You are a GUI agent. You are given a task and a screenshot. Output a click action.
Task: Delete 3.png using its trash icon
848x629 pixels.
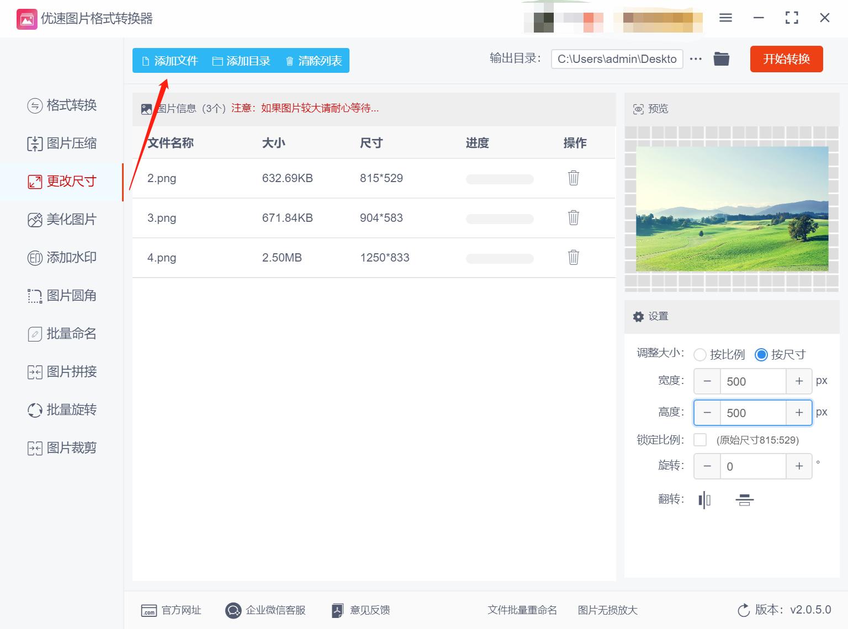pyautogui.click(x=573, y=218)
